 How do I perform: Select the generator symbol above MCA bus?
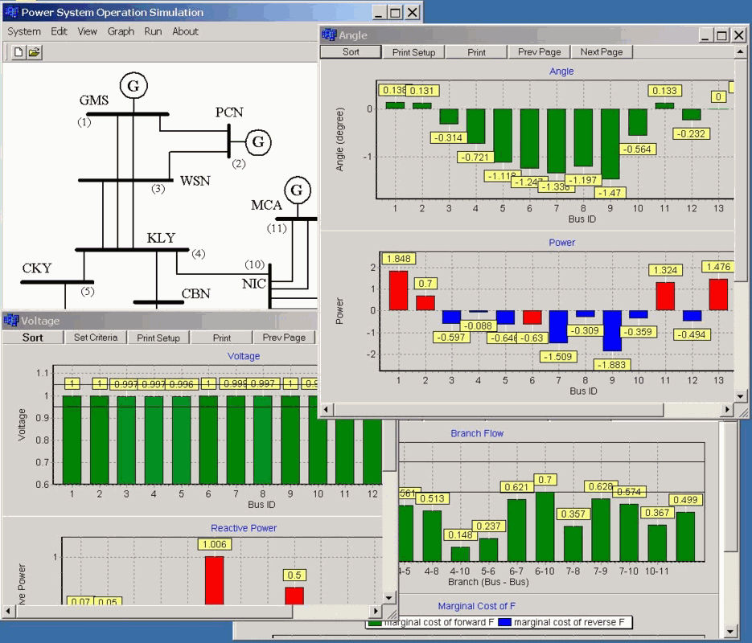298,190
